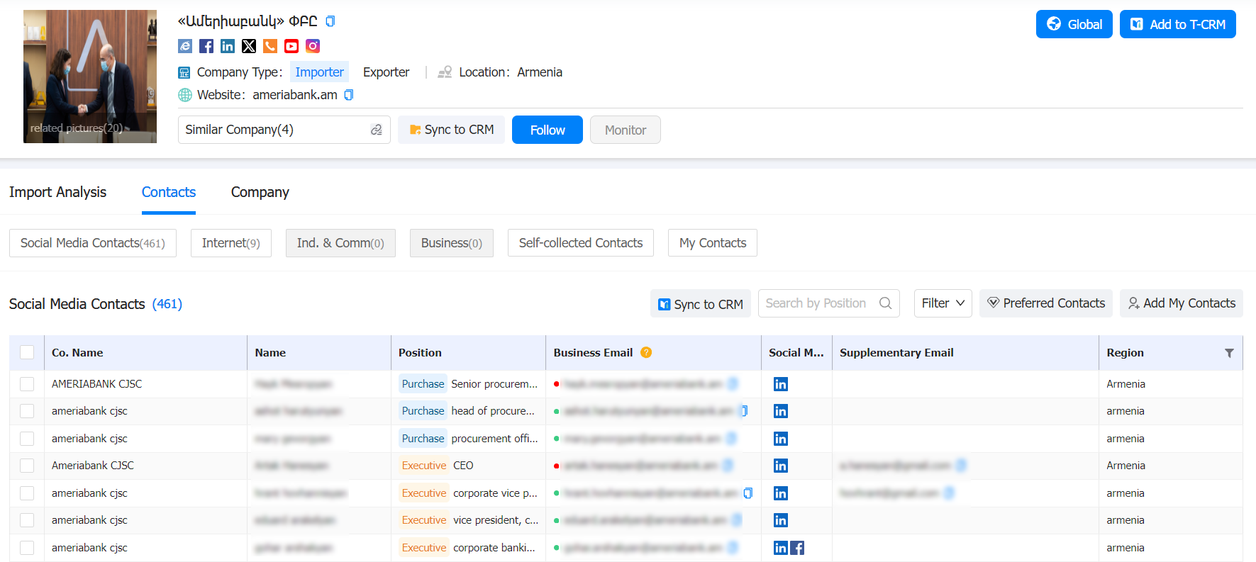The width and height of the screenshot is (1256, 562).
Task: Switch to the Company tab
Action: click(260, 192)
